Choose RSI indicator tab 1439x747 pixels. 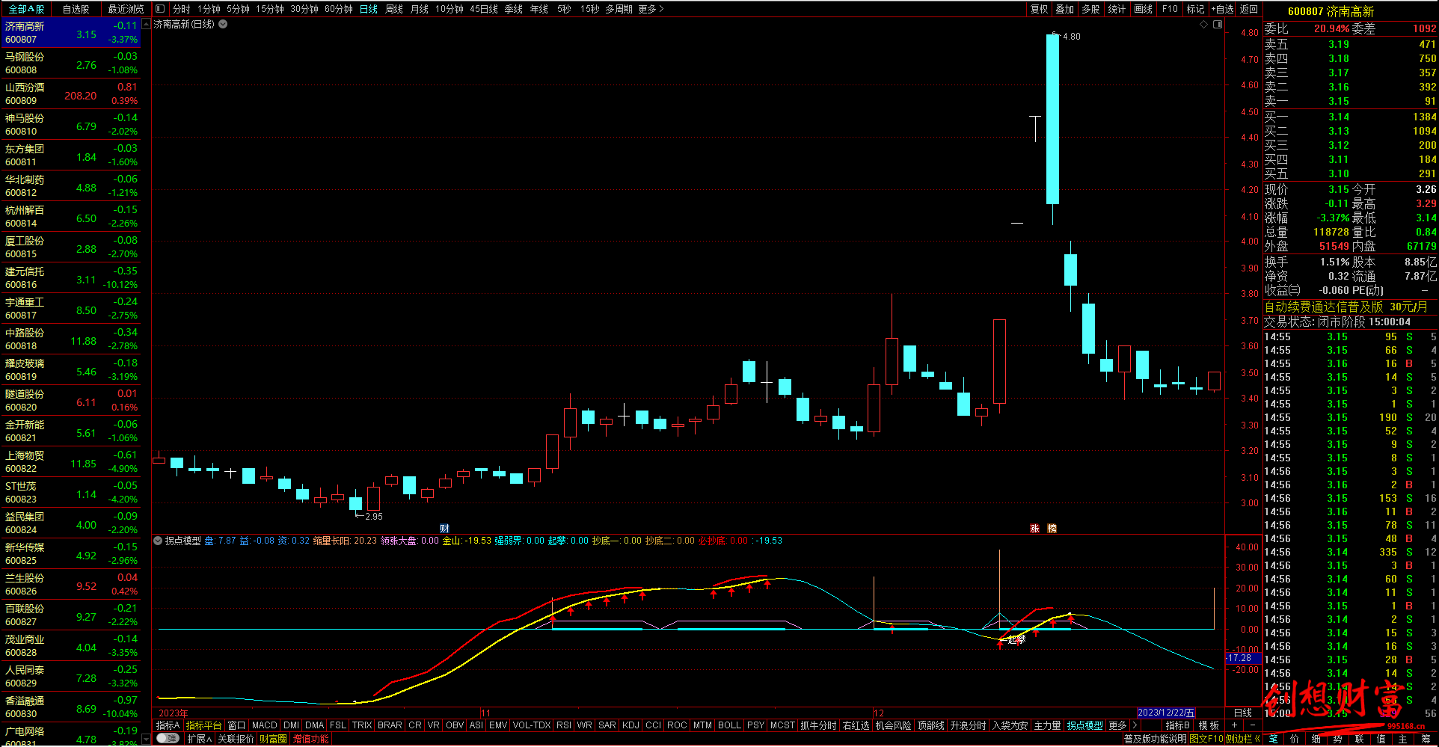(x=564, y=725)
